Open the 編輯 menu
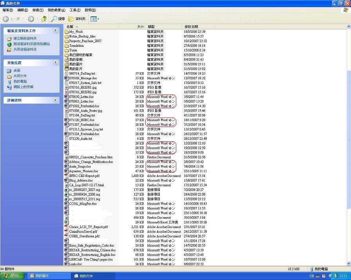Viewport: 351px width, 280px height. pyautogui.click(x=23, y=10)
